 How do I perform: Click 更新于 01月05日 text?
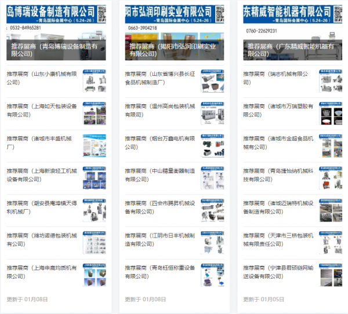click(x=263, y=300)
